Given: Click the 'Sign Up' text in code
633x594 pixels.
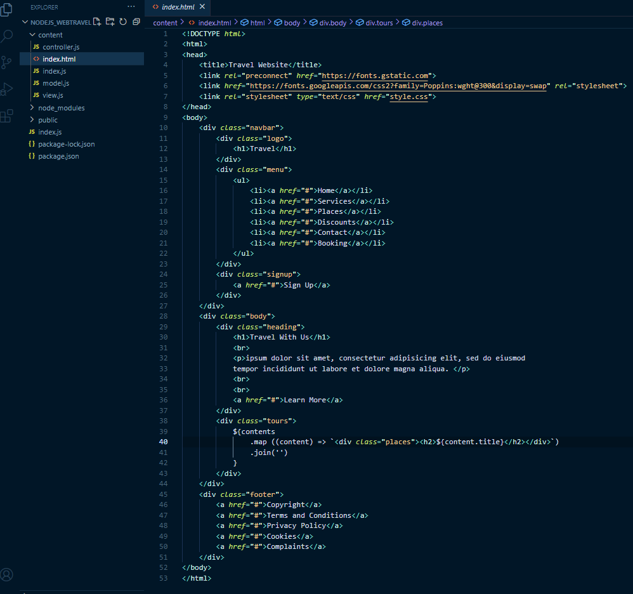Looking at the screenshot, I should point(298,285).
